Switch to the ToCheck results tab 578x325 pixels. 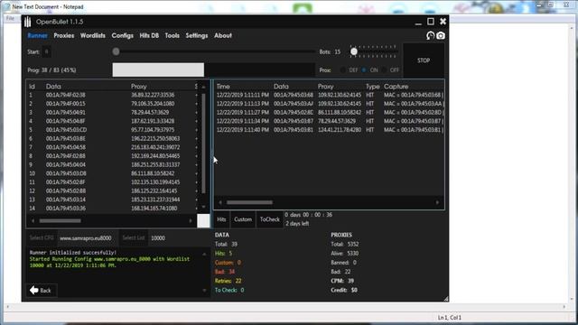(x=269, y=219)
